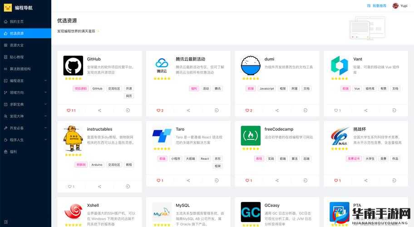This screenshot has height=227, width=414.
Task: Like the GitHub resource (heart 11)
Action: [x=71, y=110]
